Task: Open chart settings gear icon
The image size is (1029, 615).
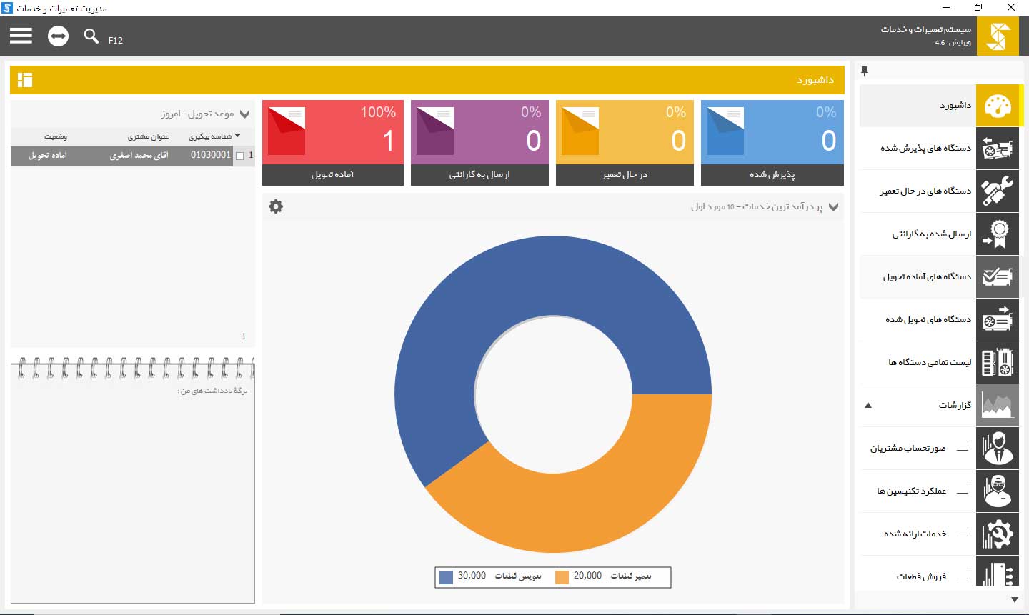Action: [276, 206]
